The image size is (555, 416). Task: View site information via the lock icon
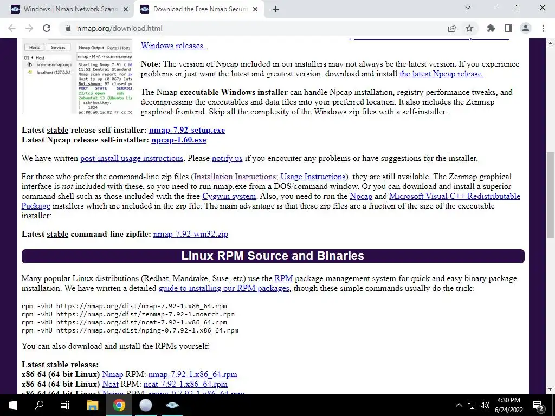coord(68,28)
